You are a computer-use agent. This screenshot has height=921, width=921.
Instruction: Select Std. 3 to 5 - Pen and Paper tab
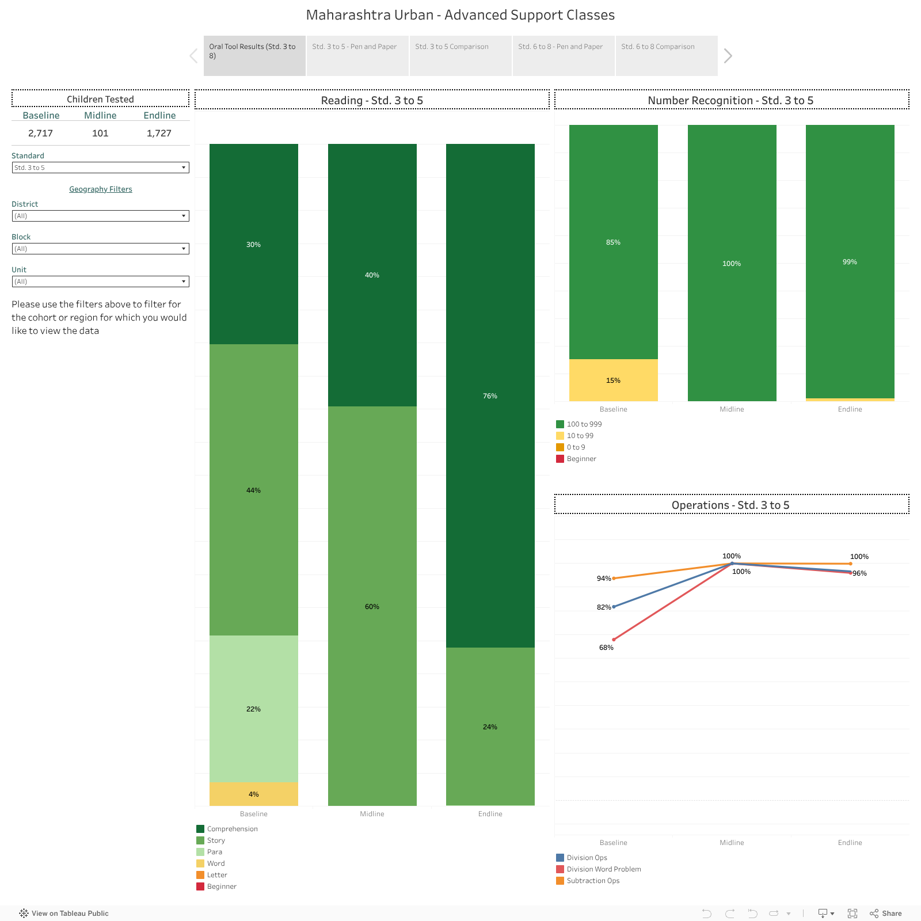(357, 56)
